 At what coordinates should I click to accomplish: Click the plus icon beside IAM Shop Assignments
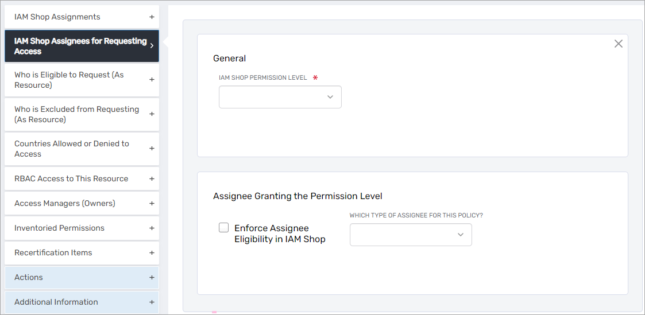(x=152, y=17)
